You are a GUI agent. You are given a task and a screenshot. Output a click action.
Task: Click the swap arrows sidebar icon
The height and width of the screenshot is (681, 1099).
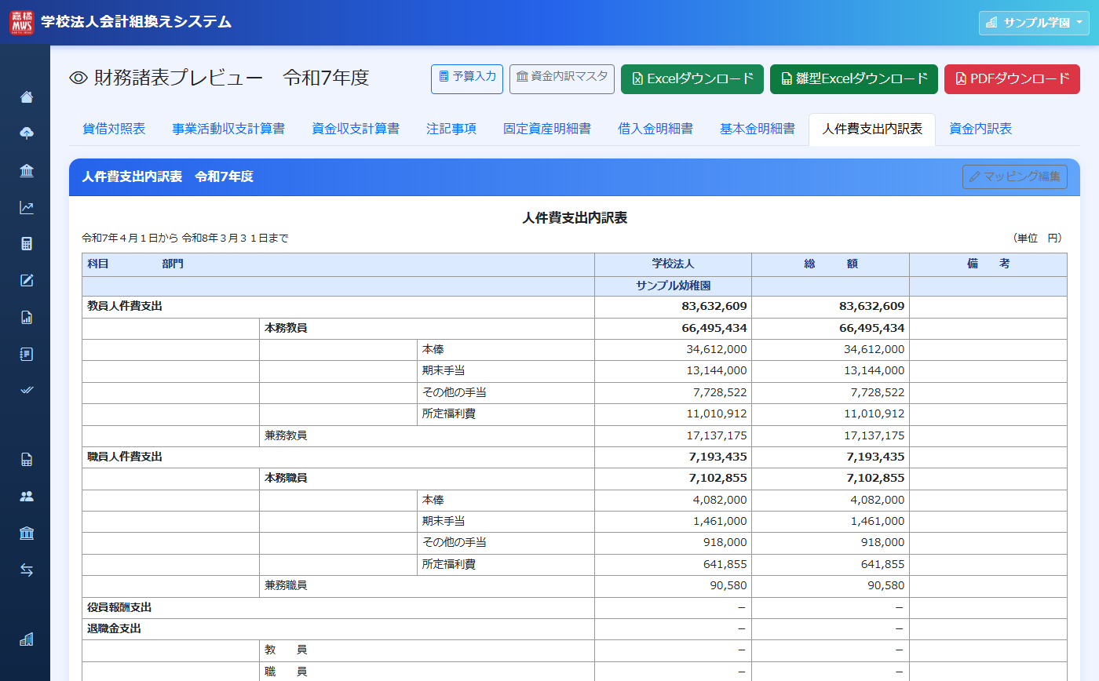point(27,570)
